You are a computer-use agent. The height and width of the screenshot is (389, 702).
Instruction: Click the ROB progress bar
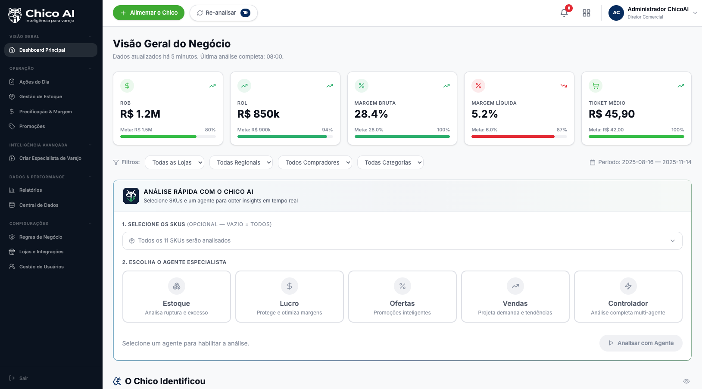tap(168, 137)
